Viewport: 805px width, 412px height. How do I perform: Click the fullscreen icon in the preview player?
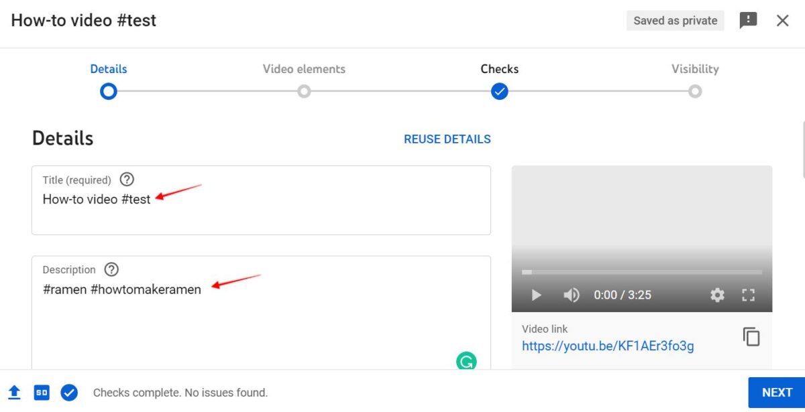[x=749, y=295]
